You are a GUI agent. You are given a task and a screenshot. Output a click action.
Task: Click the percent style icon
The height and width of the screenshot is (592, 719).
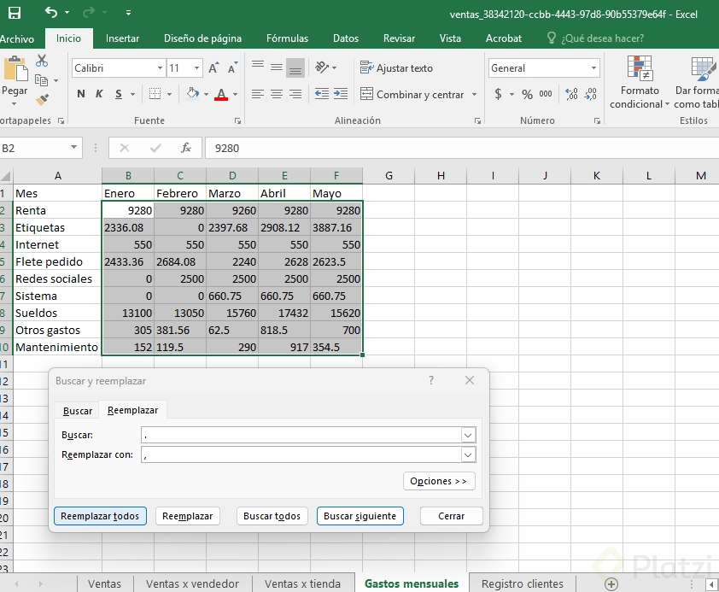[x=527, y=95]
